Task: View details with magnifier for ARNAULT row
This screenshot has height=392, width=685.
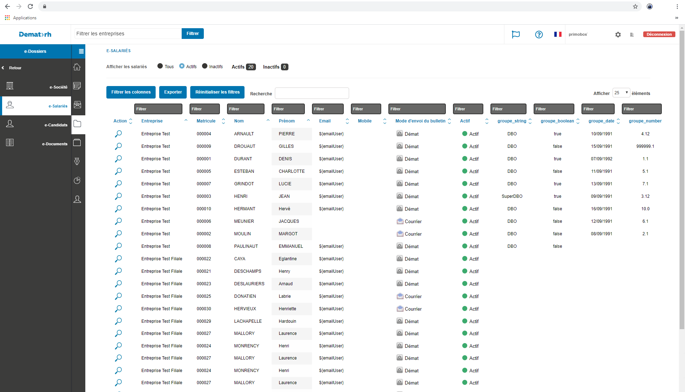Action: 118,134
